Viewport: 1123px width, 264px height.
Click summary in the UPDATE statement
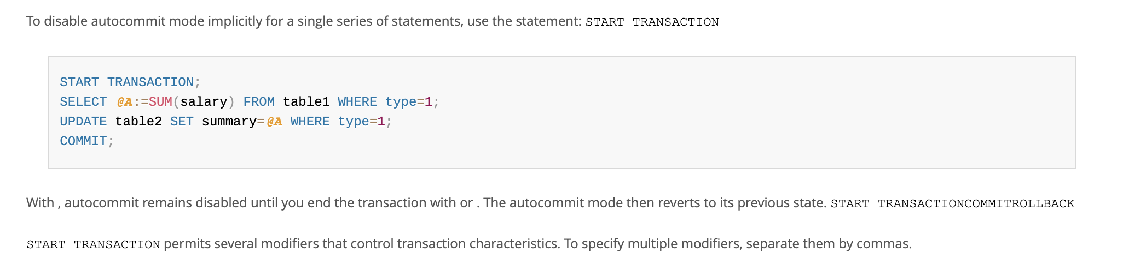point(229,122)
